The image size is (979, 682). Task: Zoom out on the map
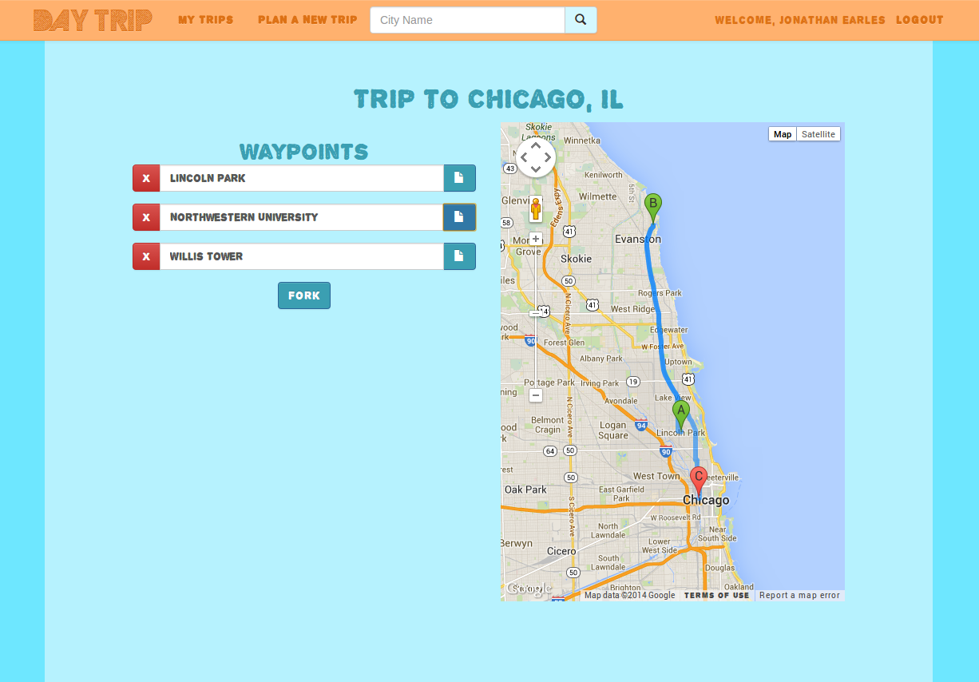coord(536,395)
